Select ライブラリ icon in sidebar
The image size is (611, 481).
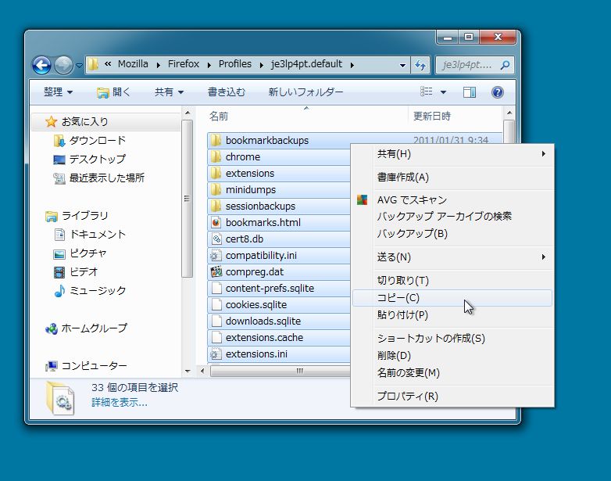(52, 216)
